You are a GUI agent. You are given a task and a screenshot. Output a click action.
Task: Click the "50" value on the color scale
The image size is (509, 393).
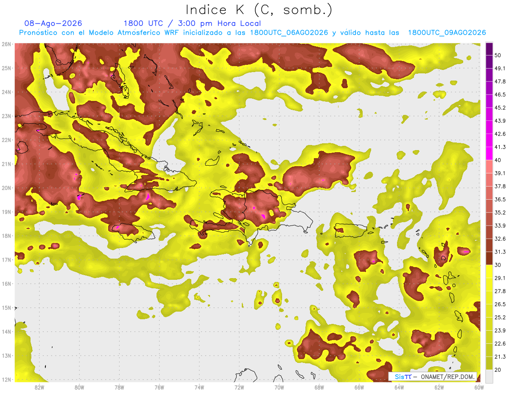coord(498,56)
